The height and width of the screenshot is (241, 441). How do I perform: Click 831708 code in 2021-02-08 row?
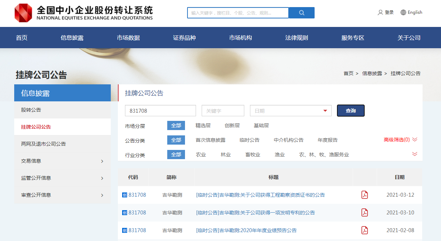(137, 230)
